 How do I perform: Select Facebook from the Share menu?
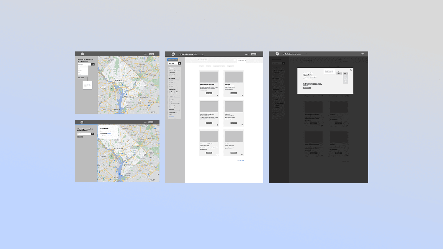coord(346,80)
